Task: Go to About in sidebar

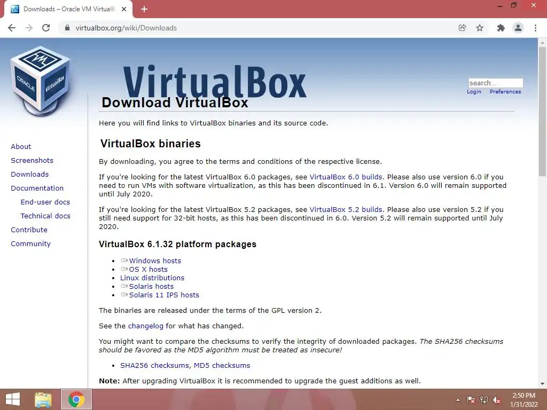Action: [x=21, y=146]
